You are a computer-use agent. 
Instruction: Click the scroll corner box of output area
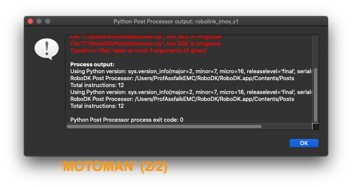[316, 126]
